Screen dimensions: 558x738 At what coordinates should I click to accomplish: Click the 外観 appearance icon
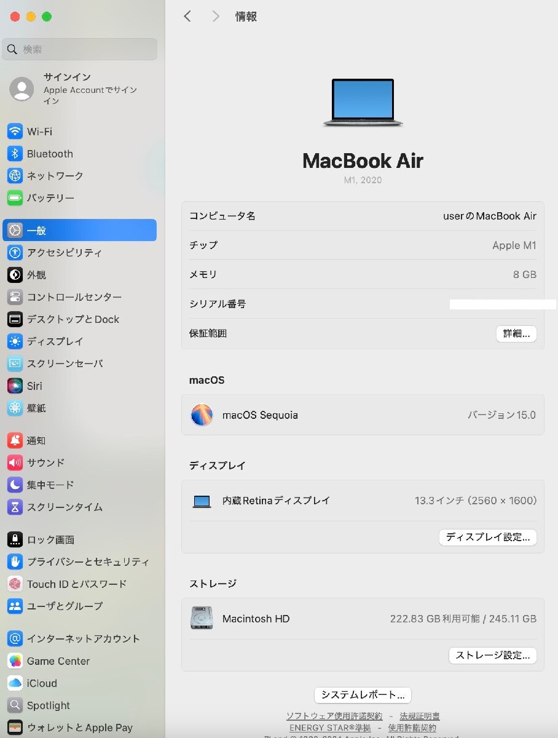pyautogui.click(x=15, y=275)
